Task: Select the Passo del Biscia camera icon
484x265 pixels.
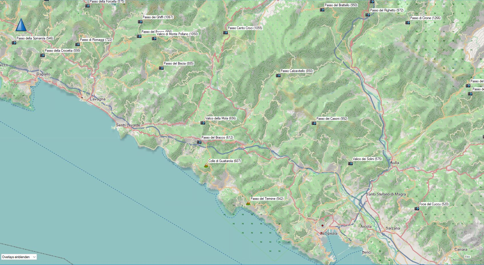Action: click(161, 68)
